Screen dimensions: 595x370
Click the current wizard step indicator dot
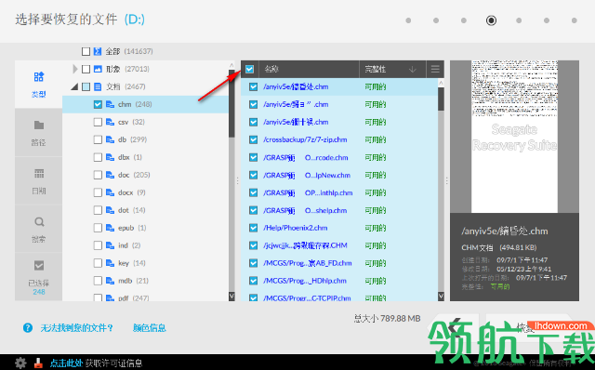click(491, 20)
